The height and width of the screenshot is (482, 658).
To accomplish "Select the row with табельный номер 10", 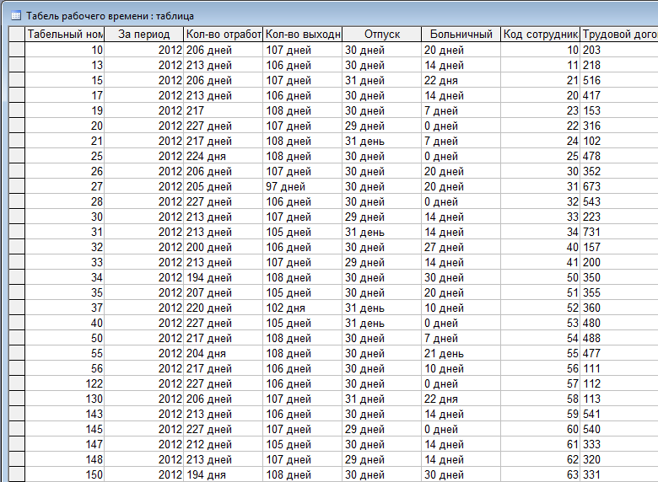I will coord(17,50).
